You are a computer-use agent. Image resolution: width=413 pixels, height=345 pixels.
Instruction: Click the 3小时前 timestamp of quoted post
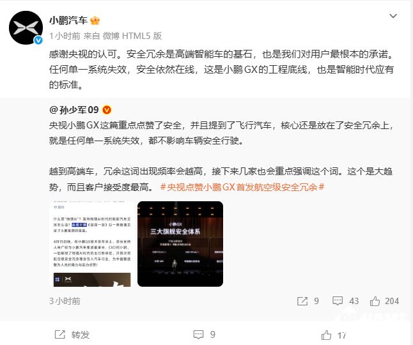pyautogui.click(x=65, y=301)
